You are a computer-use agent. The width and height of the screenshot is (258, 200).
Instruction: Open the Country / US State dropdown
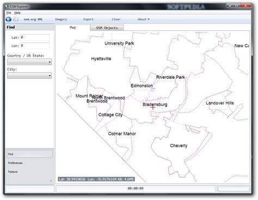point(29,62)
